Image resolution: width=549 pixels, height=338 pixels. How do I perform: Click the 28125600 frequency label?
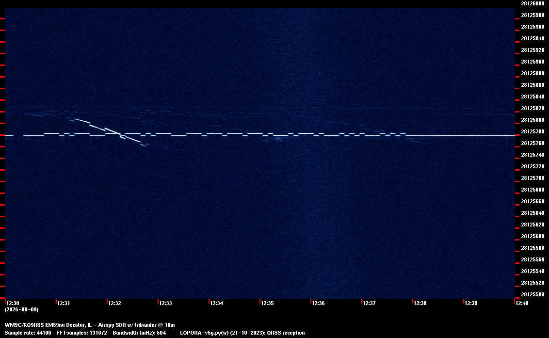pyautogui.click(x=533, y=236)
